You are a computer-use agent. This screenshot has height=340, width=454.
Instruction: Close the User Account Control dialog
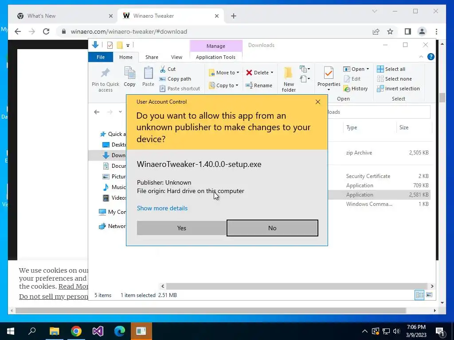tap(317, 102)
